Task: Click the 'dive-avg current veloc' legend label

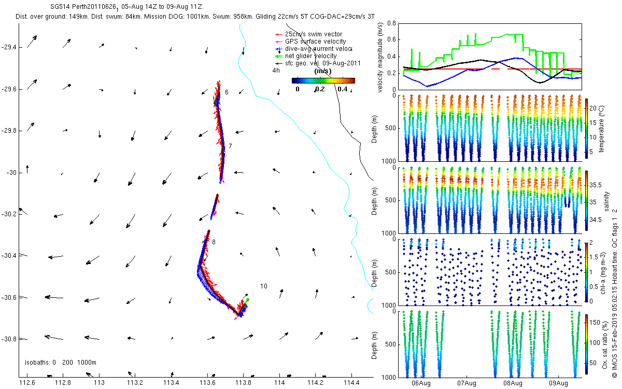Action: point(319,49)
